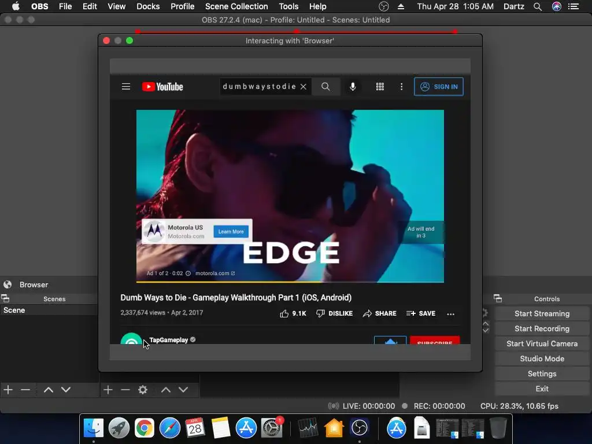Seek on the yellow ad progress bar

point(290,282)
